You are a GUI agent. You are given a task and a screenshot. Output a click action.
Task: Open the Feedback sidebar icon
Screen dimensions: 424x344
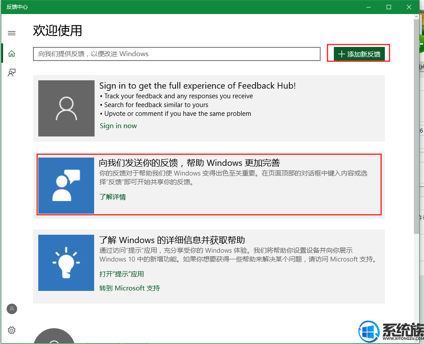(11, 72)
